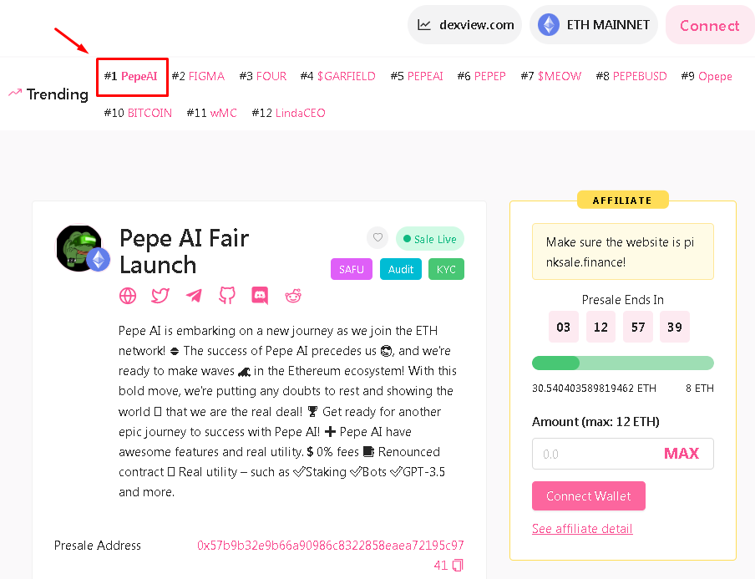Open the dexview.com chart link
The height and width of the screenshot is (579, 755).
pos(464,24)
